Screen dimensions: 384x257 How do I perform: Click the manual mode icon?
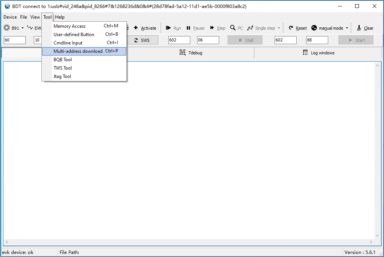314,28
